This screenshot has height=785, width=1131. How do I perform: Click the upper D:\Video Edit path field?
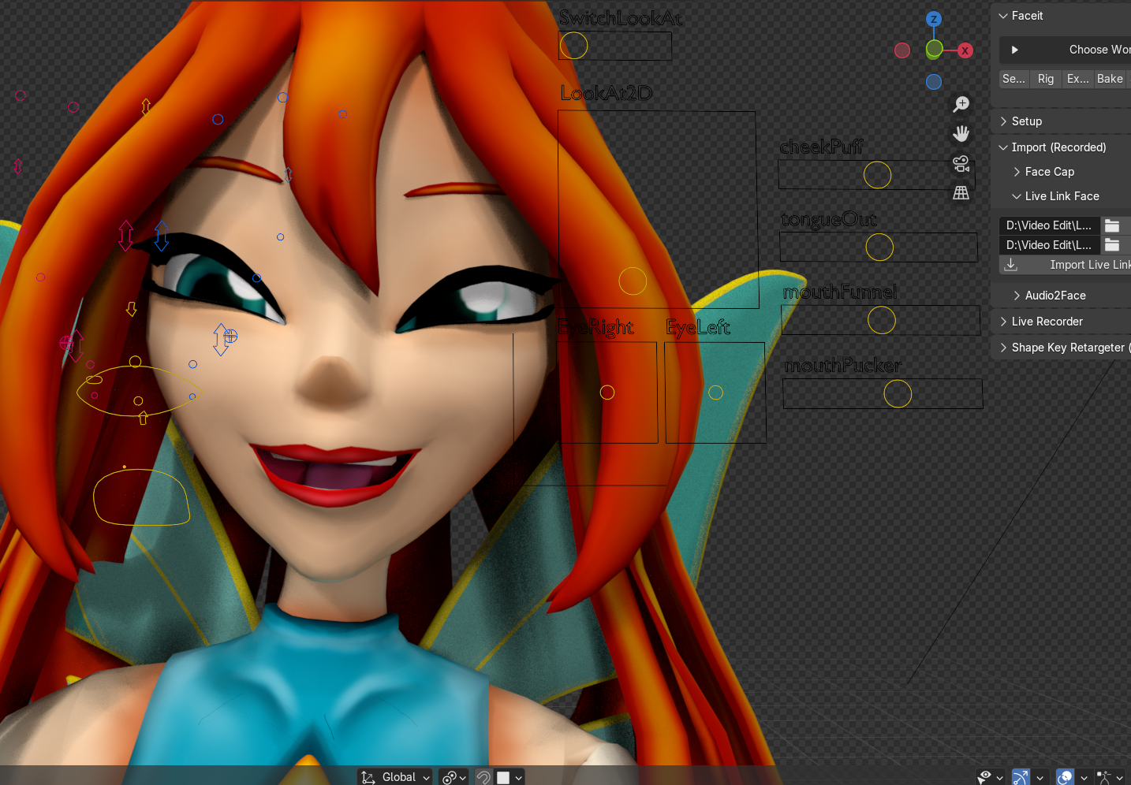[x=1049, y=225]
